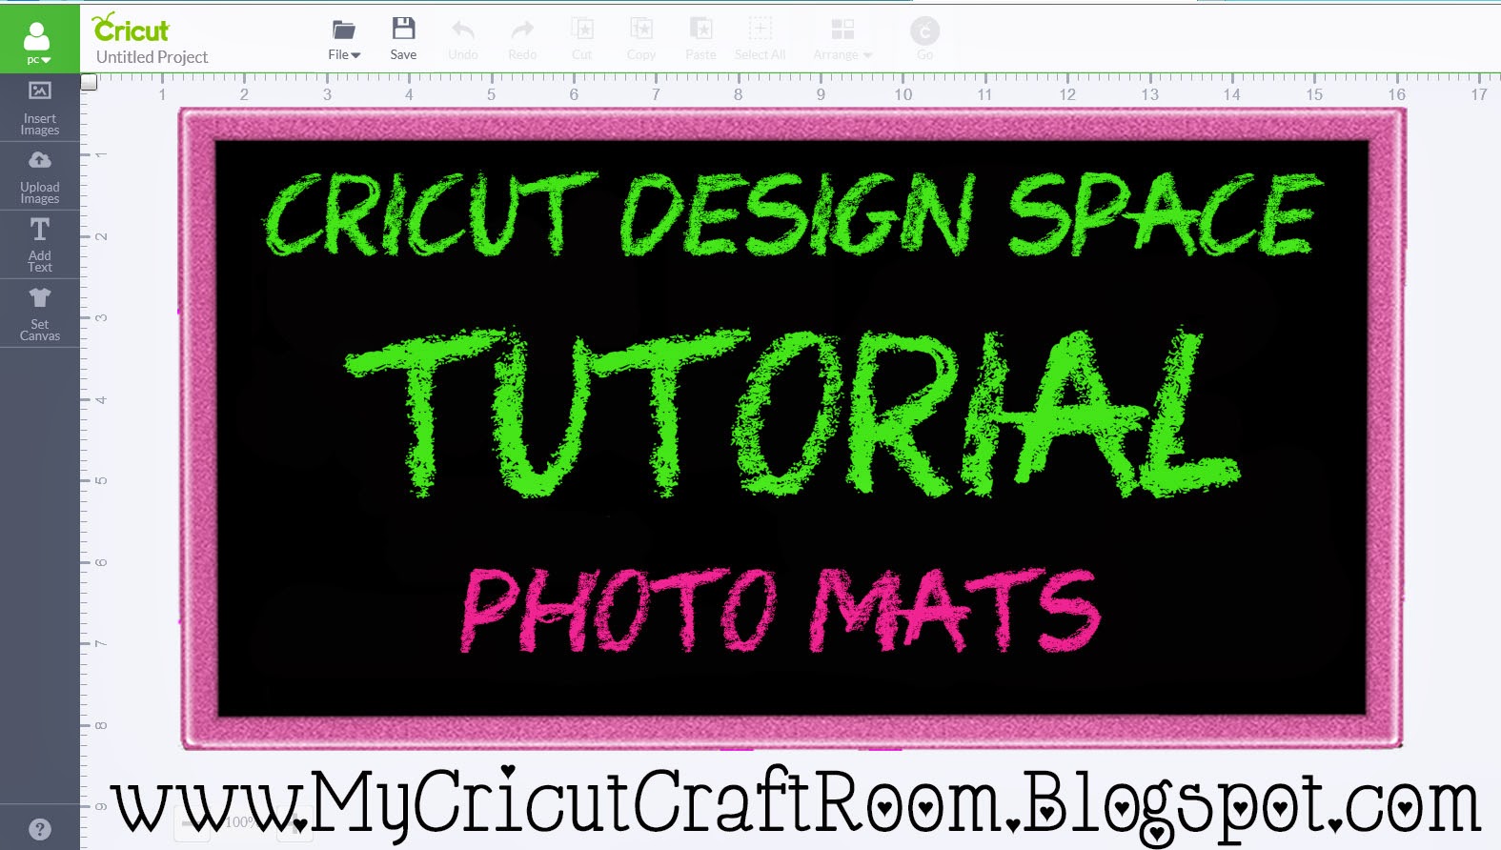1501x850 pixels.
Task: Open Upload Images tool
Action: click(40, 176)
